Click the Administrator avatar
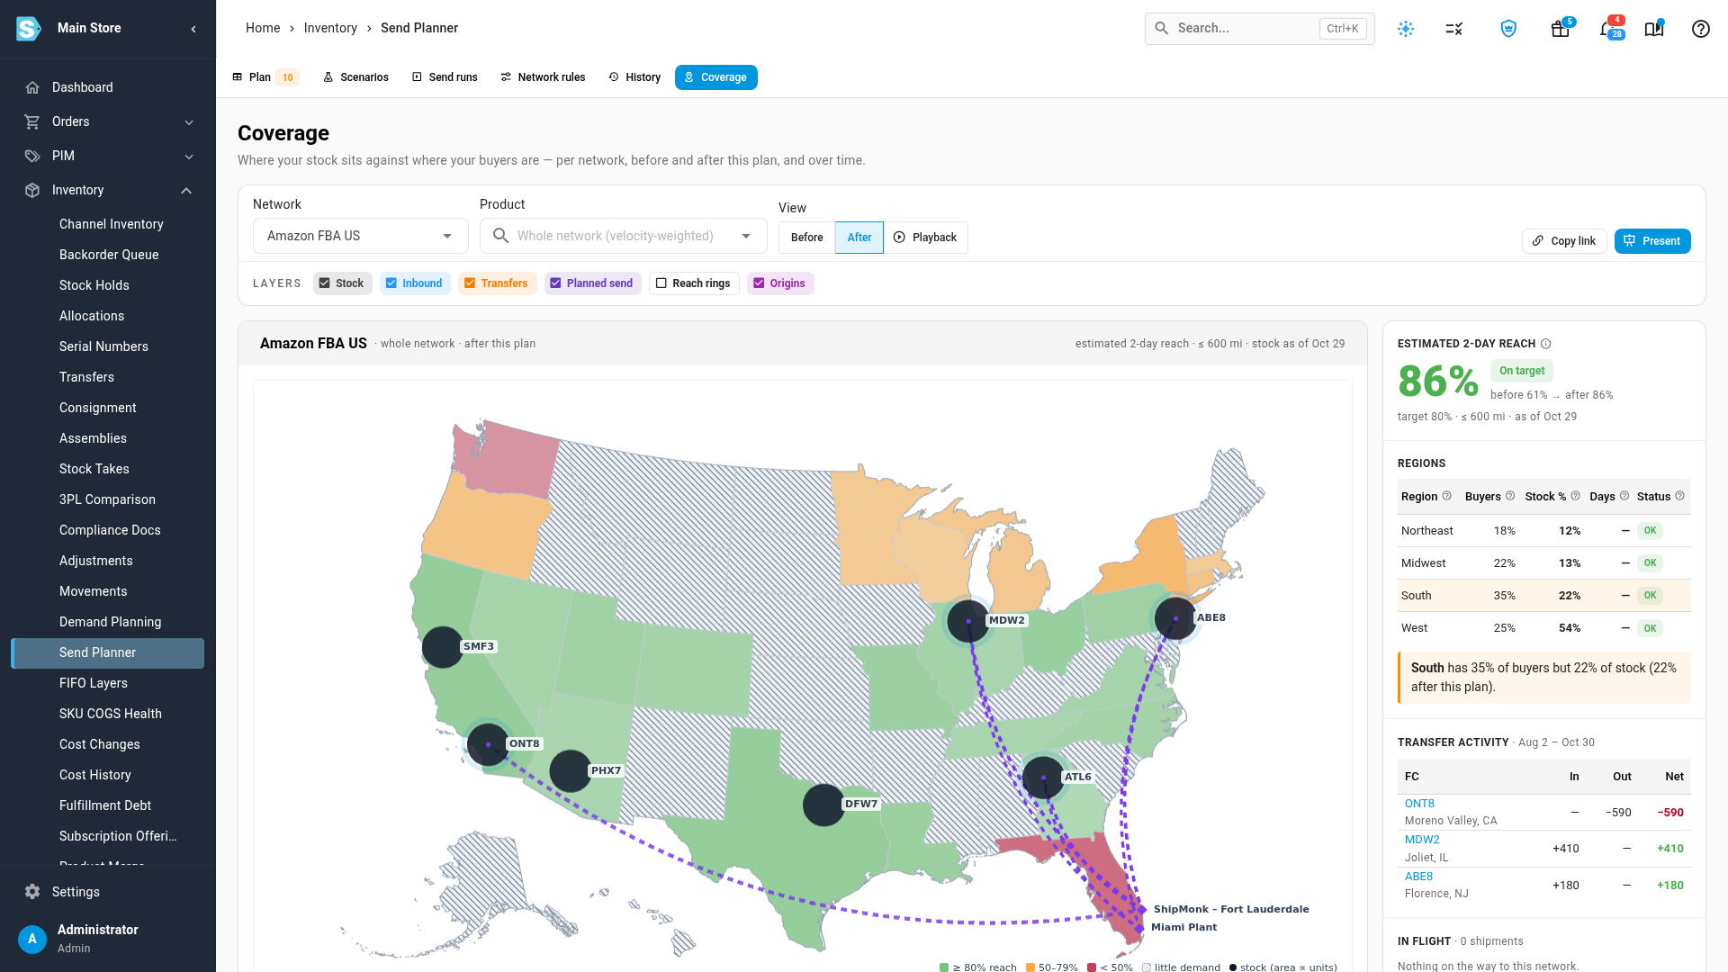Image resolution: width=1728 pixels, height=972 pixels. tap(32, 939)
